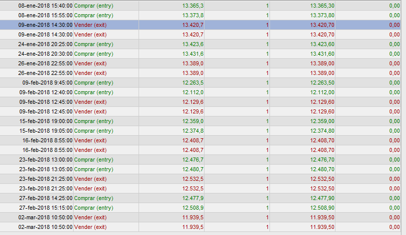Select Comprar (entry) in the 08-ene-2018 15:40:00 row
The width and height of the screenshot is (406, 235).
tap(94, 6)
